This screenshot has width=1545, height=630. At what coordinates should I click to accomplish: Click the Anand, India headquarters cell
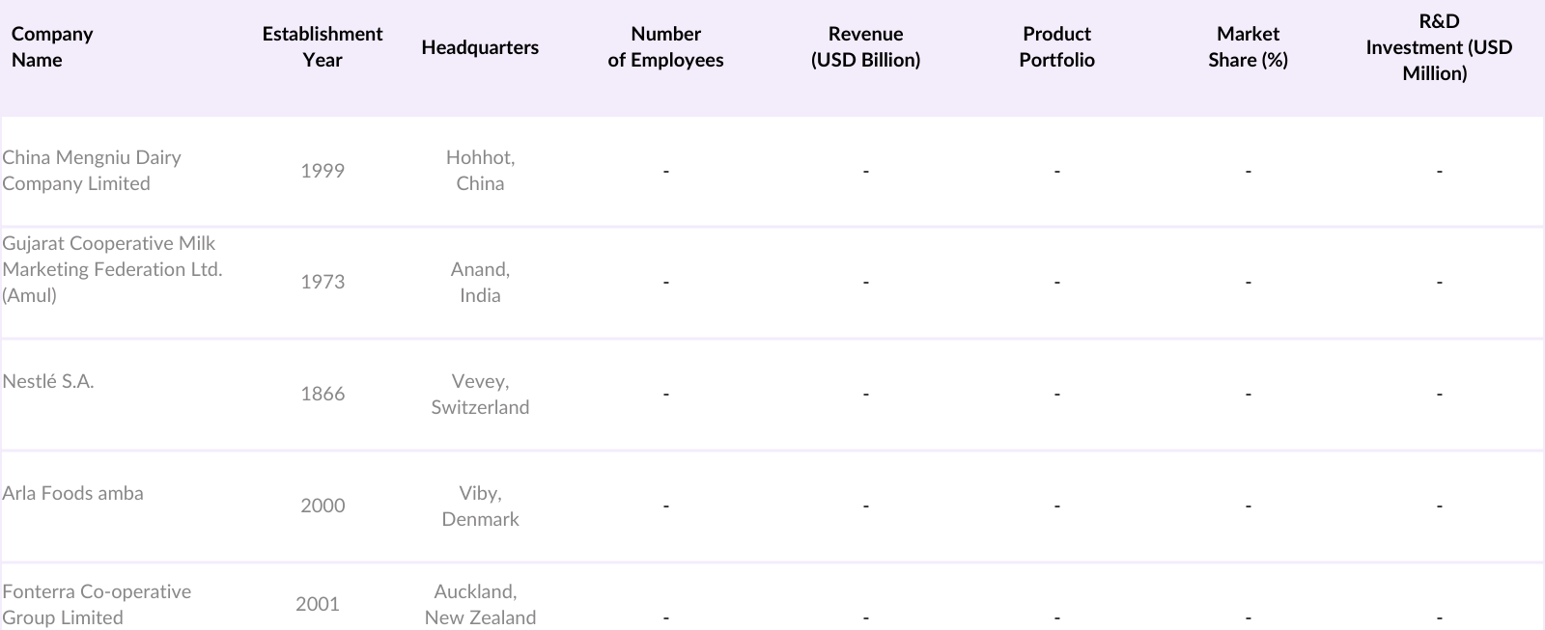click(480, 283)
